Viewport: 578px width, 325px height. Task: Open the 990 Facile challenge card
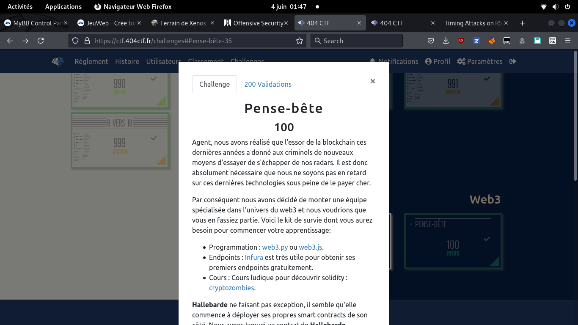coord(120,90)
